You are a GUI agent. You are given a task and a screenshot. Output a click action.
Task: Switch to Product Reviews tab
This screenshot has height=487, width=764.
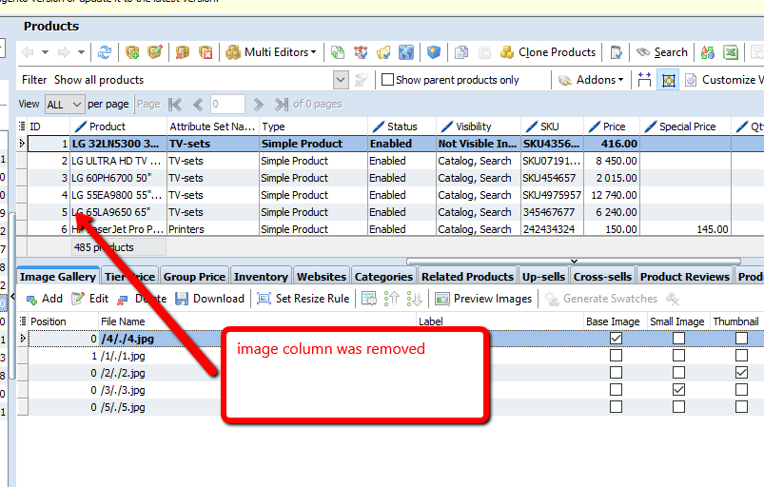coord(685,277)
